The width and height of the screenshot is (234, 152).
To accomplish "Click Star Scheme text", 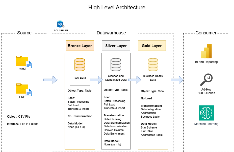I will coord(149,127).
